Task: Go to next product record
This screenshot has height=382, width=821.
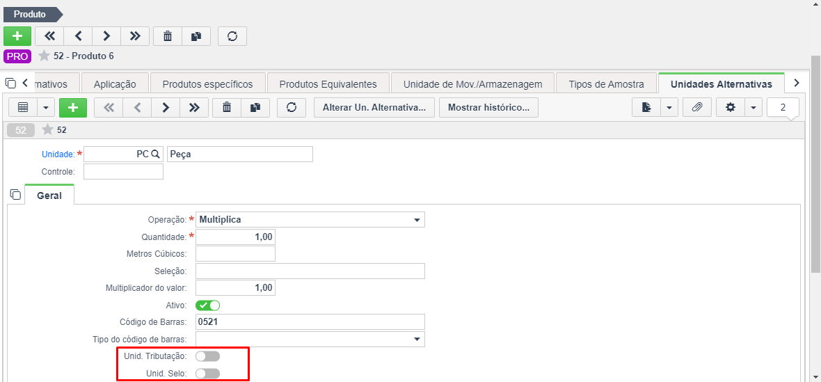Action: [106, 36]
